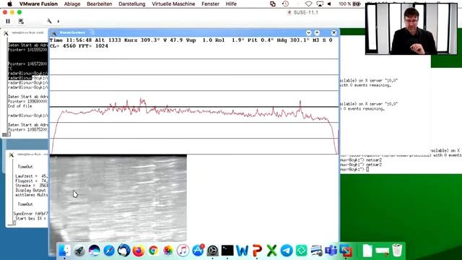Open Telegram from the dock

287,251
